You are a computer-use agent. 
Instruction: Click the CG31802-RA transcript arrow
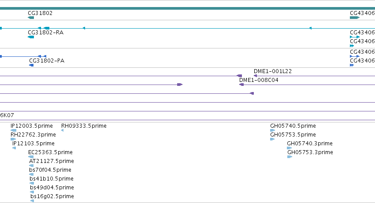[x=31, y=37]
